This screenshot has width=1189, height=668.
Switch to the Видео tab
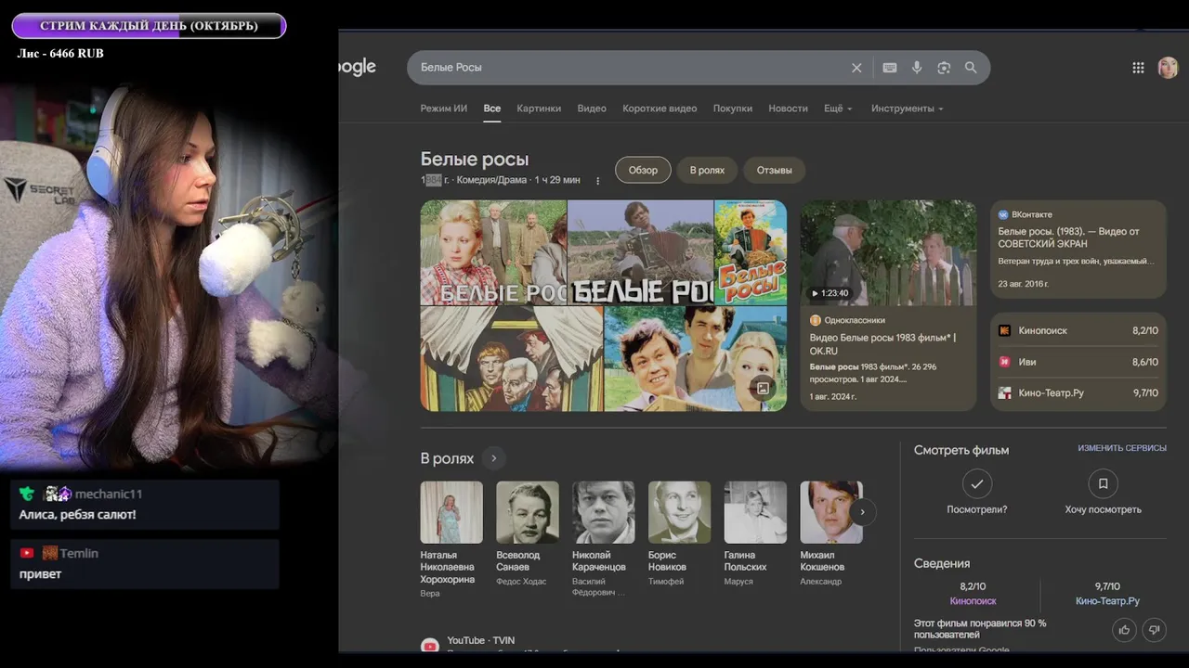(592, 109)
